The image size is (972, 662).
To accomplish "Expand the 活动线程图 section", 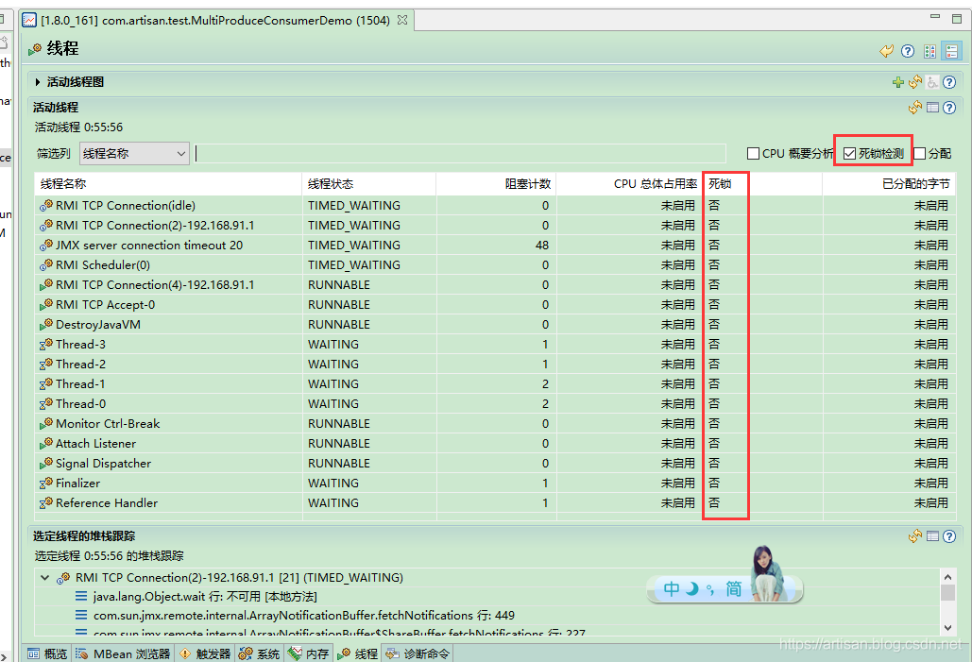I will (x=38, y=82).
